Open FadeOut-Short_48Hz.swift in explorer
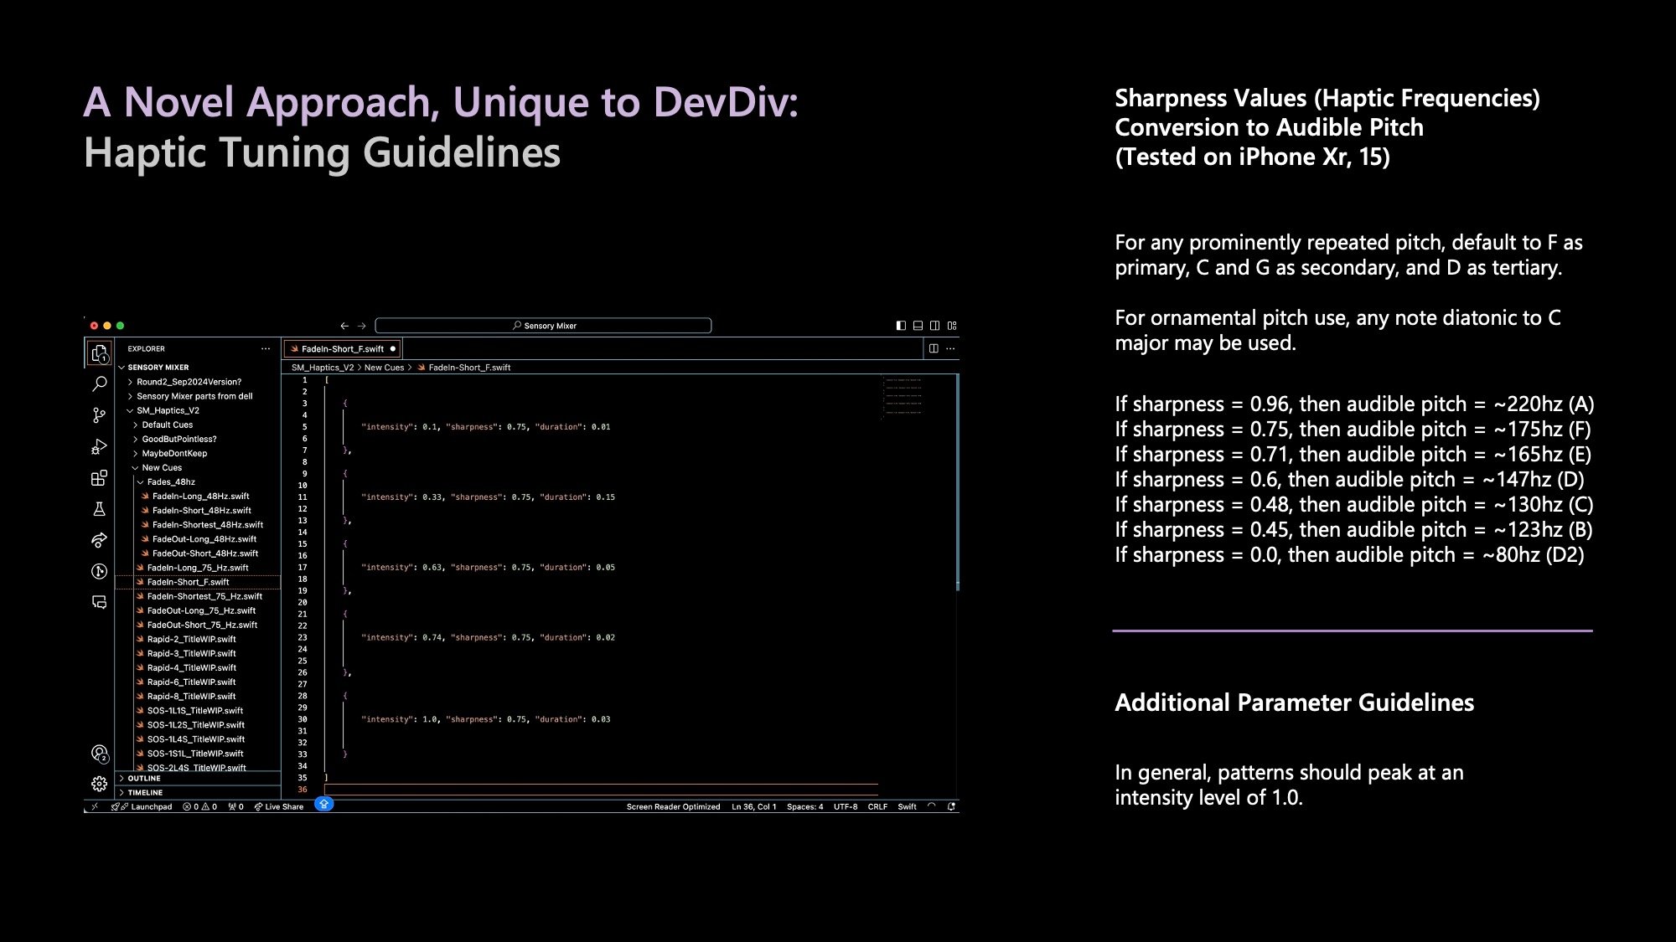The width and height of the screenshot is (1676, 942). tap(197, 553)
